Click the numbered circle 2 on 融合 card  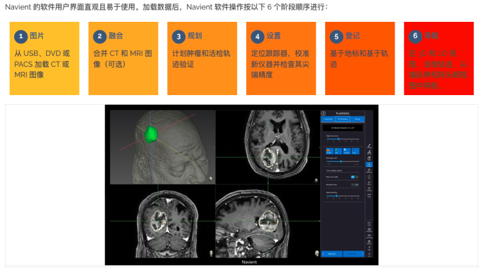coord(100,37)
